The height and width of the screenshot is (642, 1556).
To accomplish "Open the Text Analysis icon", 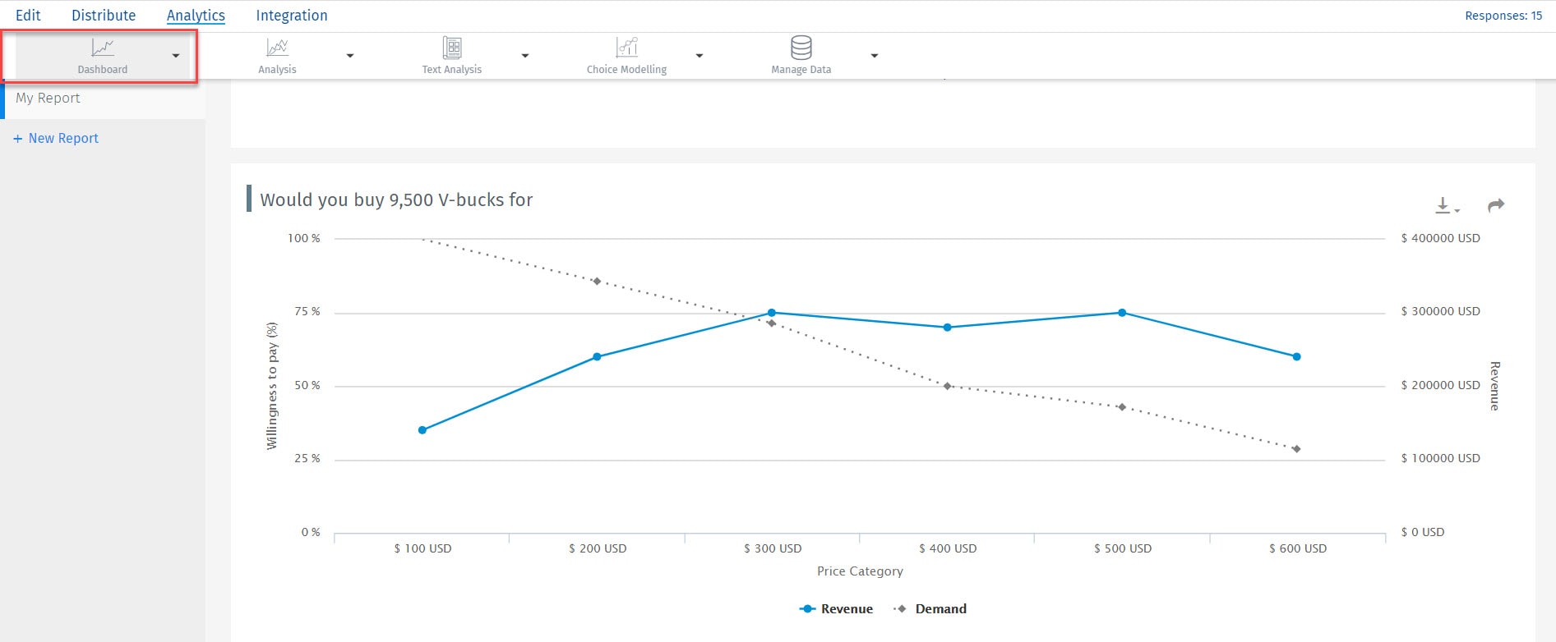I will (x=452, y=48).
